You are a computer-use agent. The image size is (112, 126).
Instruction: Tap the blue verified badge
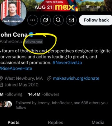(x=31, y=35)
